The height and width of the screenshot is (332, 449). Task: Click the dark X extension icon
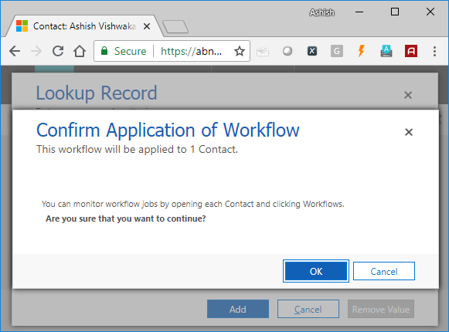pos(312,51)
